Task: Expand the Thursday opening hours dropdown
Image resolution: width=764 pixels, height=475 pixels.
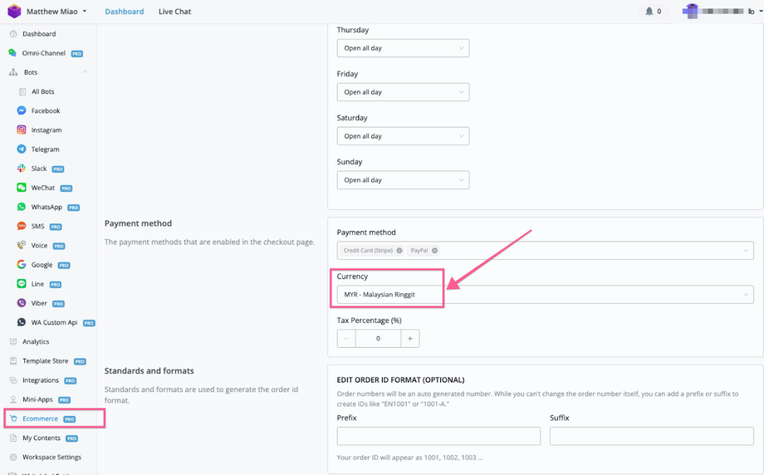Action: pyautogui.click(x=403, y=48)
